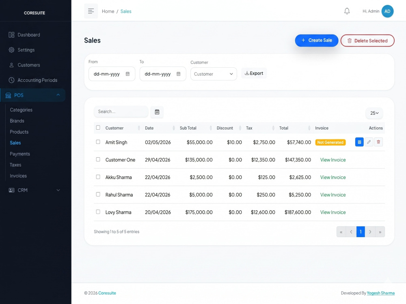This screenshot has width=406, height=304.
Task: Click page number 1 in pagination
Action: tap(361, 232)
